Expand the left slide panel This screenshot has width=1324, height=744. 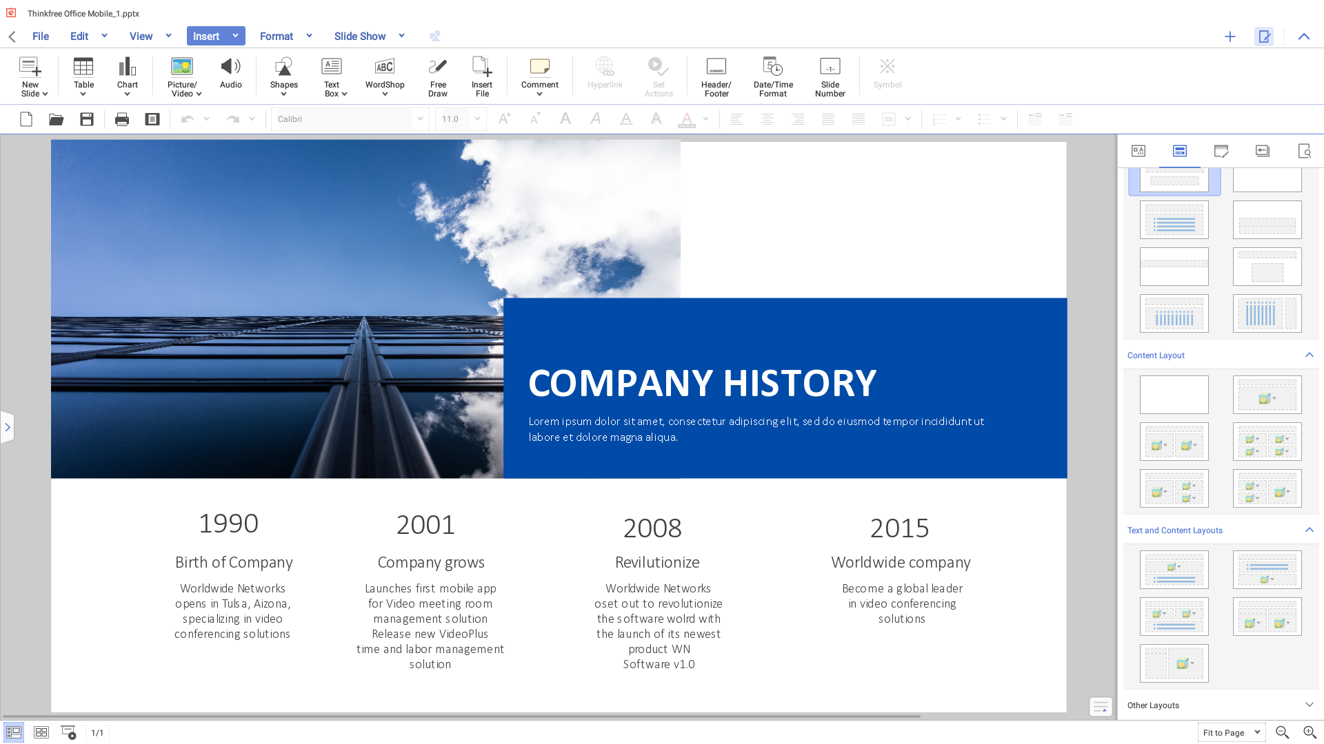(x=8, y=427)
